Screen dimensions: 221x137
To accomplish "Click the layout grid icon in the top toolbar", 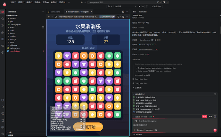I will 147,6.
